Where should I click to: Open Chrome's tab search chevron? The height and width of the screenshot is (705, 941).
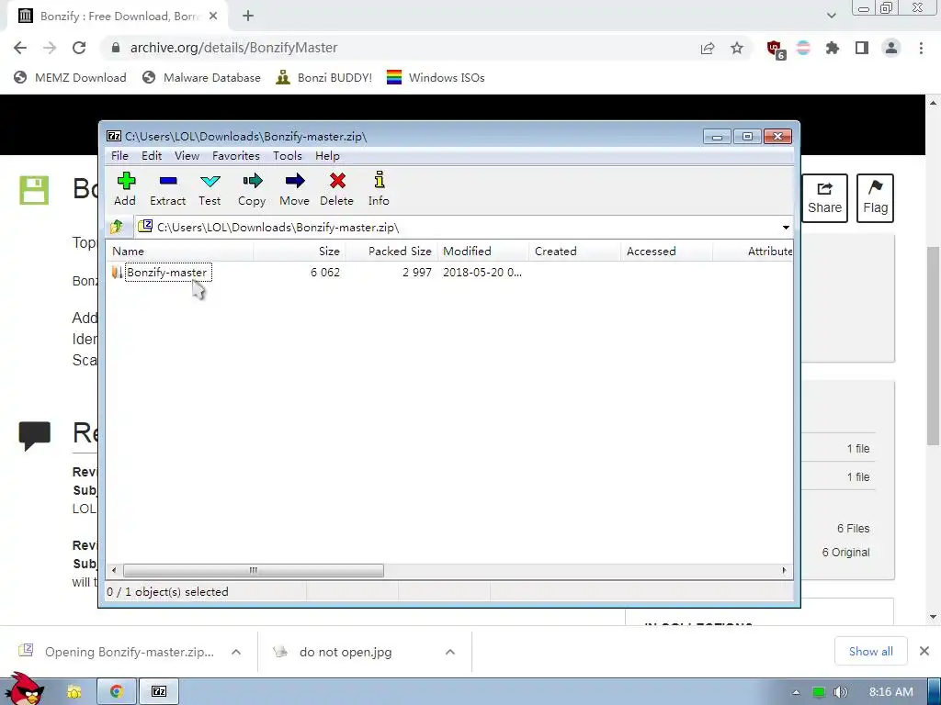(x=831, y=16)
